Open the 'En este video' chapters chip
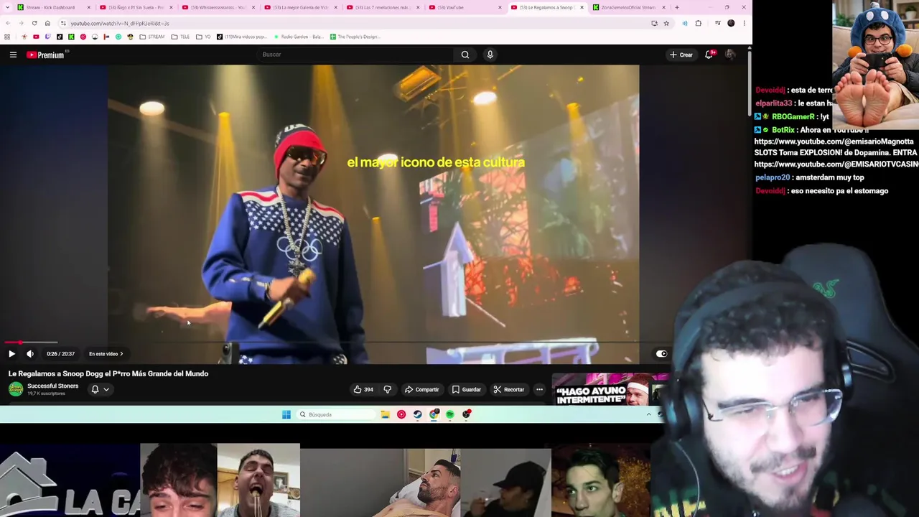Image resolution: width=919 pixels, height=517 pixels. pyautogui.click(x=106, y=354)
